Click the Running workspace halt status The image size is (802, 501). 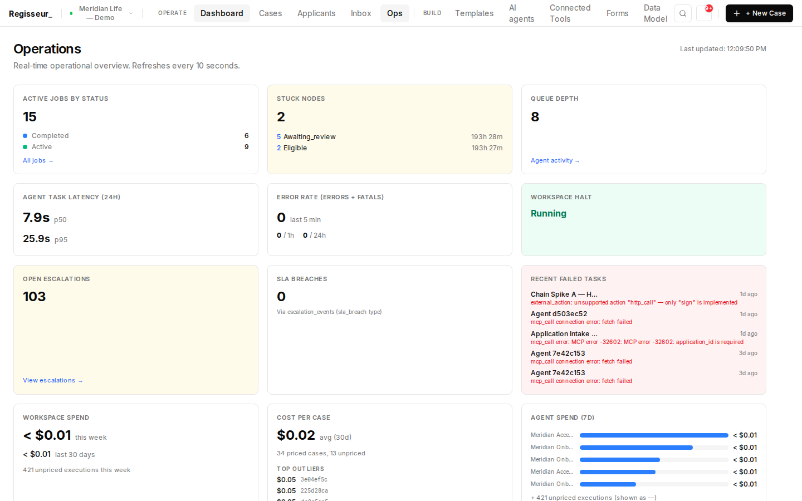point(549,213)
